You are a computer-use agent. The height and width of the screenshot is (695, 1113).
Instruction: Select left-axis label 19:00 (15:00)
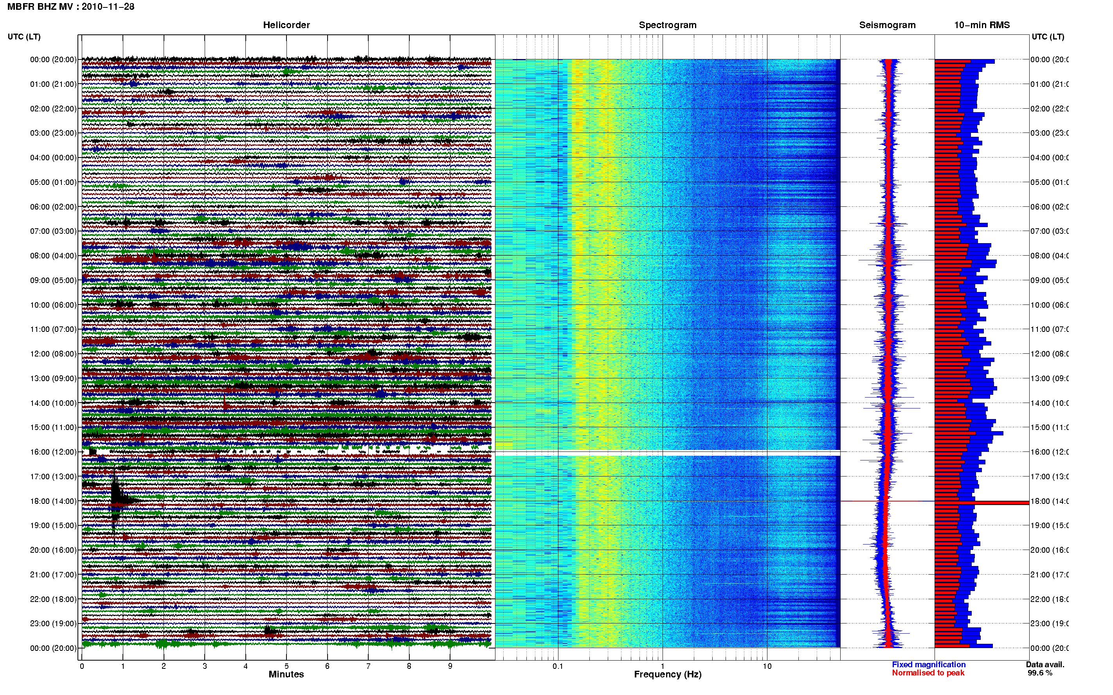[x=53, y=525]
